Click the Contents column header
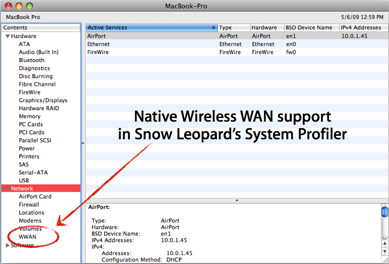 coord(41,27)
